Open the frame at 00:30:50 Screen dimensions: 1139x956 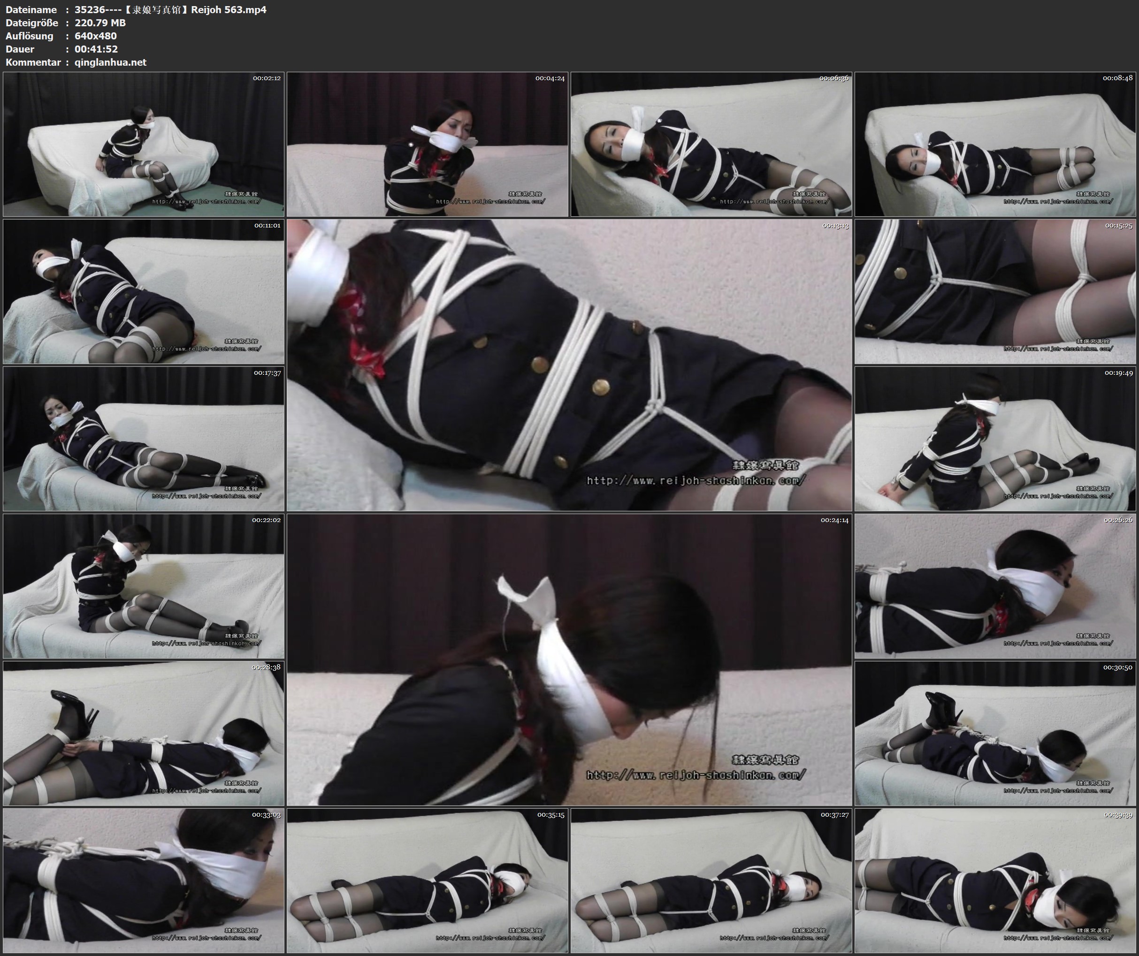coord(995,733)
